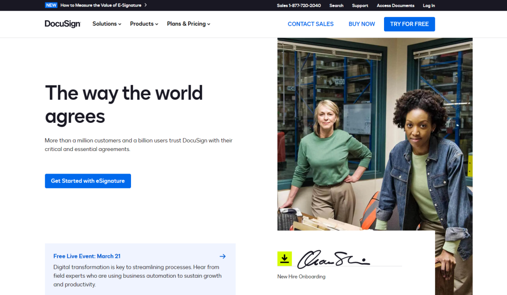Expand the Products dropdown menu
Viewport: 507px width, 295px height.
pyautogui.click(x=144, y=24)
